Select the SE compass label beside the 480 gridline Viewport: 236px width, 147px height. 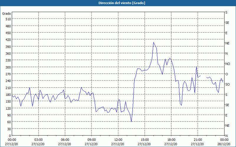pyautogui.click(x=227, y=23)
